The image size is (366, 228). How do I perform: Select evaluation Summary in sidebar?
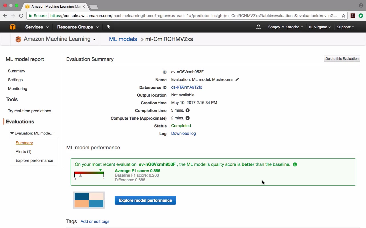pyautogui.click(x=24, y=143)
